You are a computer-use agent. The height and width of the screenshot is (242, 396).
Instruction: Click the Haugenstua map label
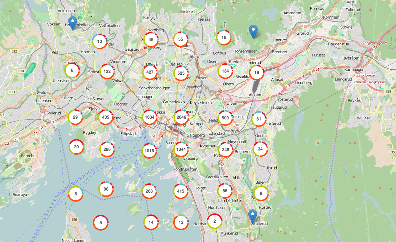point(339,44)
